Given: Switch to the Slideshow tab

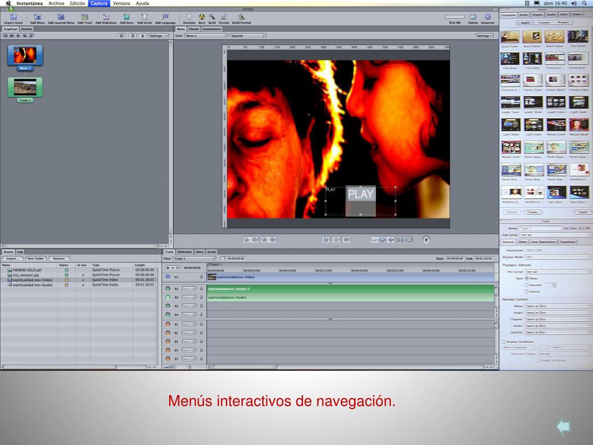Looking at the screenshot, I should pyautogui.click(x=185, y=251).
